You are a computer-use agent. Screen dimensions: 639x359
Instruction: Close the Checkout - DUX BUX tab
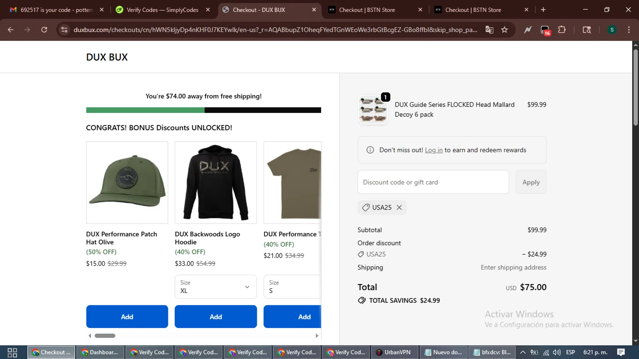coord(314,9)
